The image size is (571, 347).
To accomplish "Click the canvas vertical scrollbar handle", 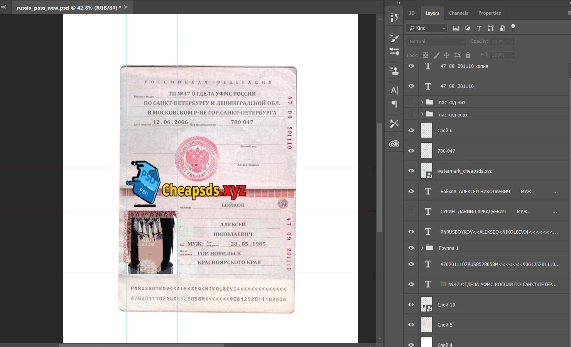I will pos(380,177).
